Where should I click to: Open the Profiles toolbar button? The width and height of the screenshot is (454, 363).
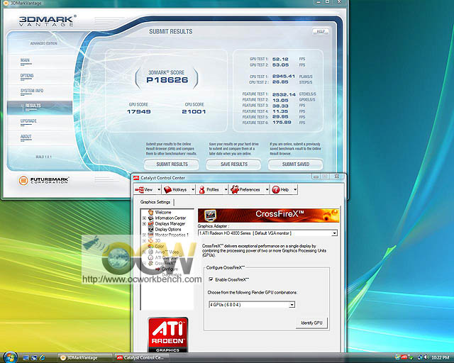click(x=209, y=189)
